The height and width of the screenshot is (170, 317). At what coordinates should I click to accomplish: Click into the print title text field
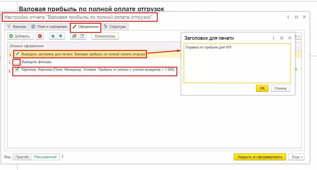click(x=237, y=63)
